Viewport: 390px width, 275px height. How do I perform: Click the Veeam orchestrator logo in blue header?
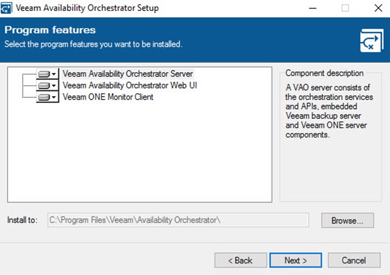tap(372, 41)
